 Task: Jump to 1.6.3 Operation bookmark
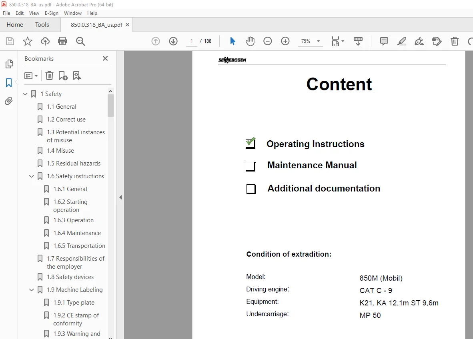coord(73,220)
